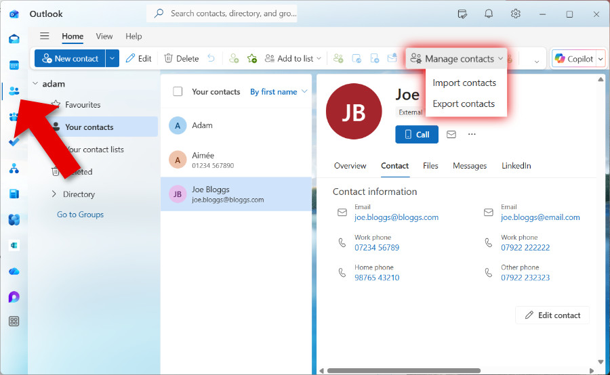The image size is (610, 375).
Task: Select the Joe Bloggs contact row
Action: pos(236,194)
